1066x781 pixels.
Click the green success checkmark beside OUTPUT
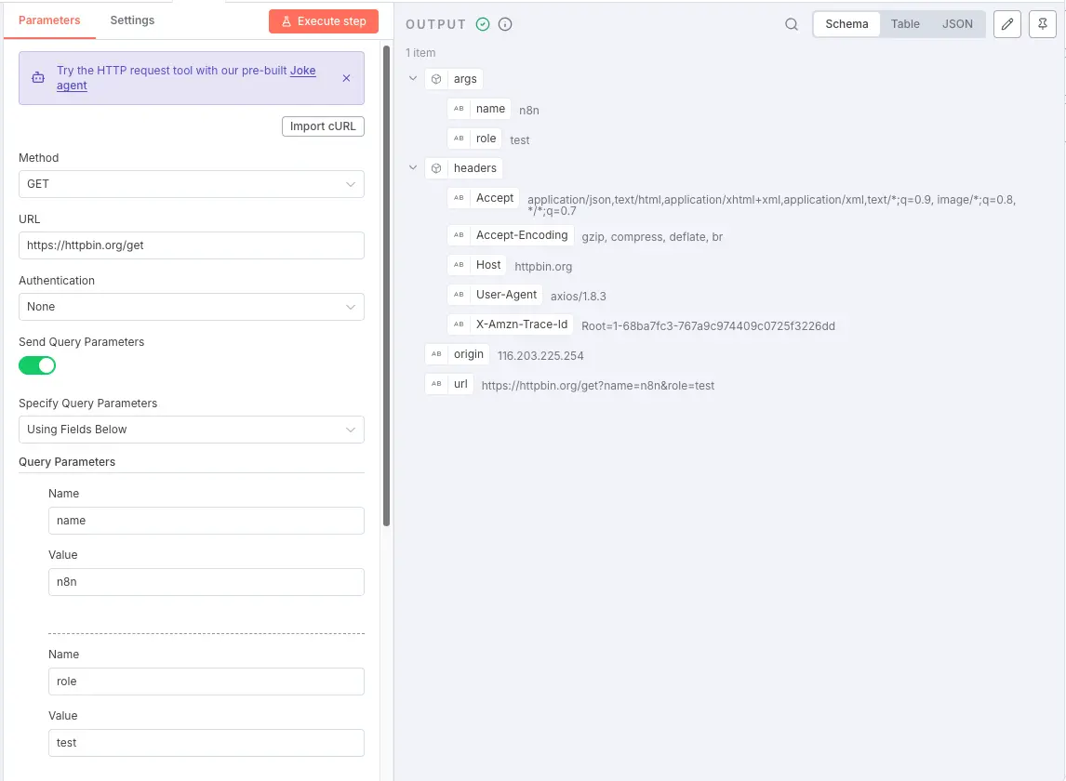(485, 24)
